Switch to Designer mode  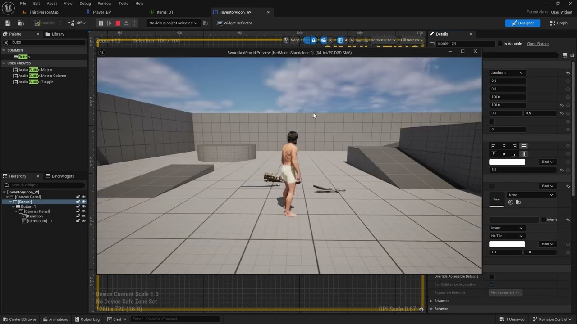pyautogui.click(x=522, y=23)
